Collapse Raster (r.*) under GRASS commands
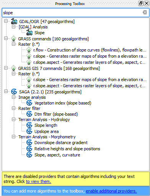 pos(13,44)
